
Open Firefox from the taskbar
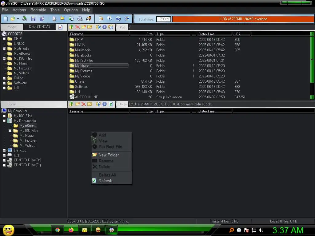click(71, 230)
